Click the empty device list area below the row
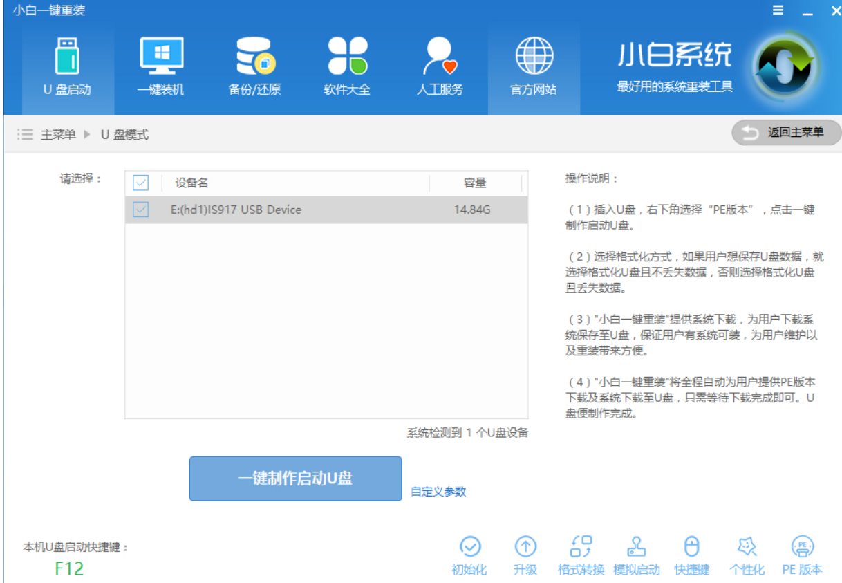 (x=326, y=321)
